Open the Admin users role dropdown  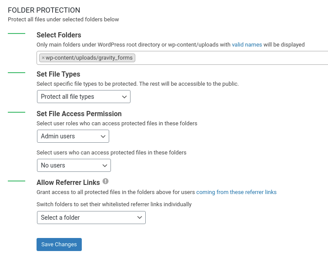[73, 136]
